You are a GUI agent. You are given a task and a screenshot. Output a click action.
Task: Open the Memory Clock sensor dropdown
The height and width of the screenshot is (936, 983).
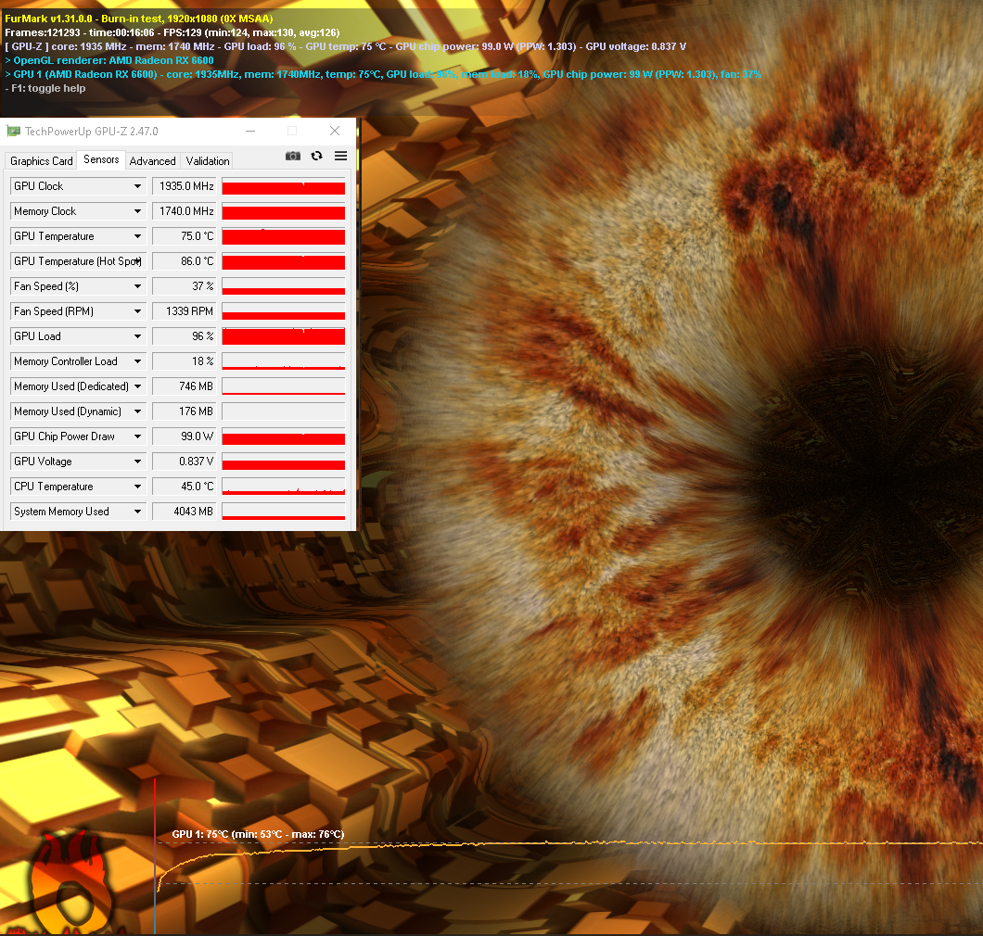pos(137,211)
